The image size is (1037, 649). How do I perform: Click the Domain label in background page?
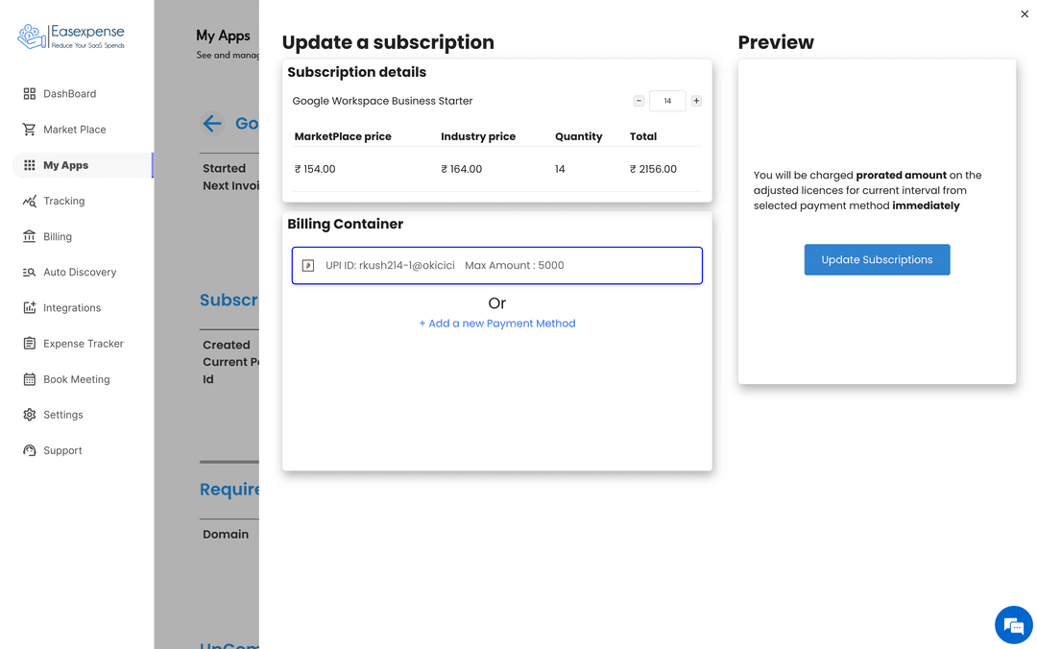(226, 535)
